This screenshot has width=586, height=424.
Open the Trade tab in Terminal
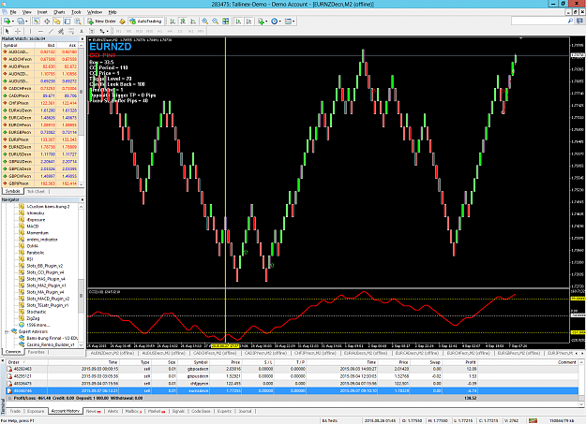(15, 411)
